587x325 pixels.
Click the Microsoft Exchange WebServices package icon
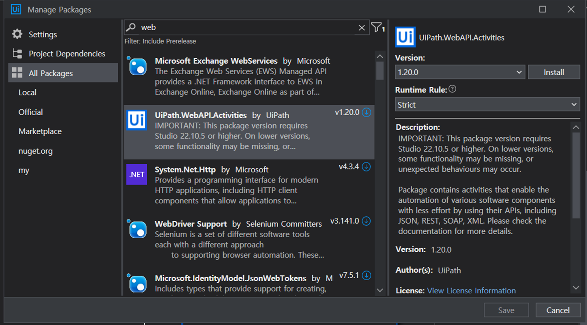(x=137, y=66)
